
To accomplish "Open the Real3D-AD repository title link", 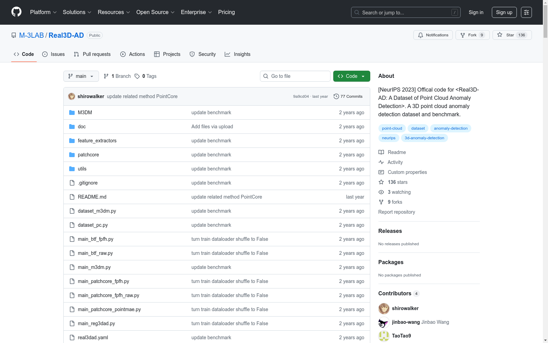I will 66,35.
